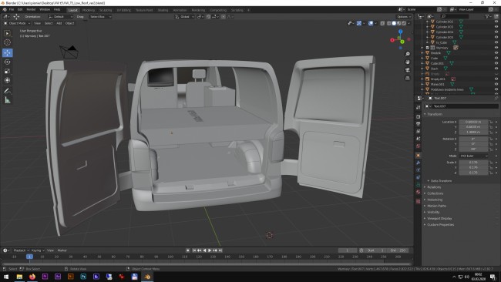Screen dimensions: 501x282
Task: Switch to the UV Editing workspace tab
Action: [123, 10]
